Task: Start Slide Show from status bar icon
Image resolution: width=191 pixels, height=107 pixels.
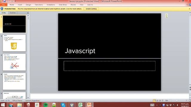Action: tap(162, 100)
